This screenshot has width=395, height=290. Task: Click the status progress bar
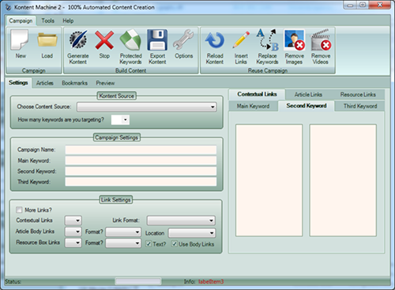pyautogui.click(x=138, y=281)
